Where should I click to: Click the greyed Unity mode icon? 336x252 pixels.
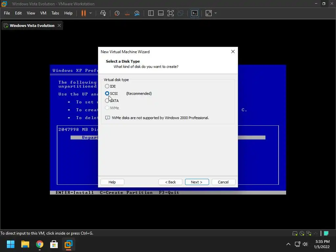click(181, 13)
